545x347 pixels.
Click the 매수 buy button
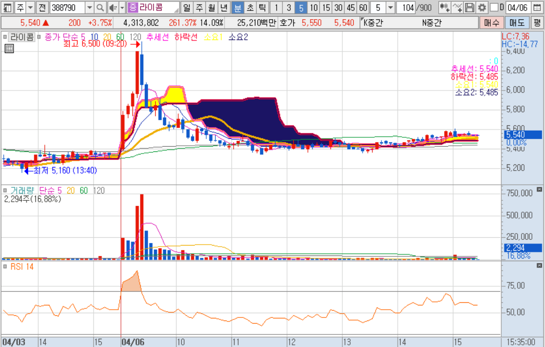tap(491, 23)
